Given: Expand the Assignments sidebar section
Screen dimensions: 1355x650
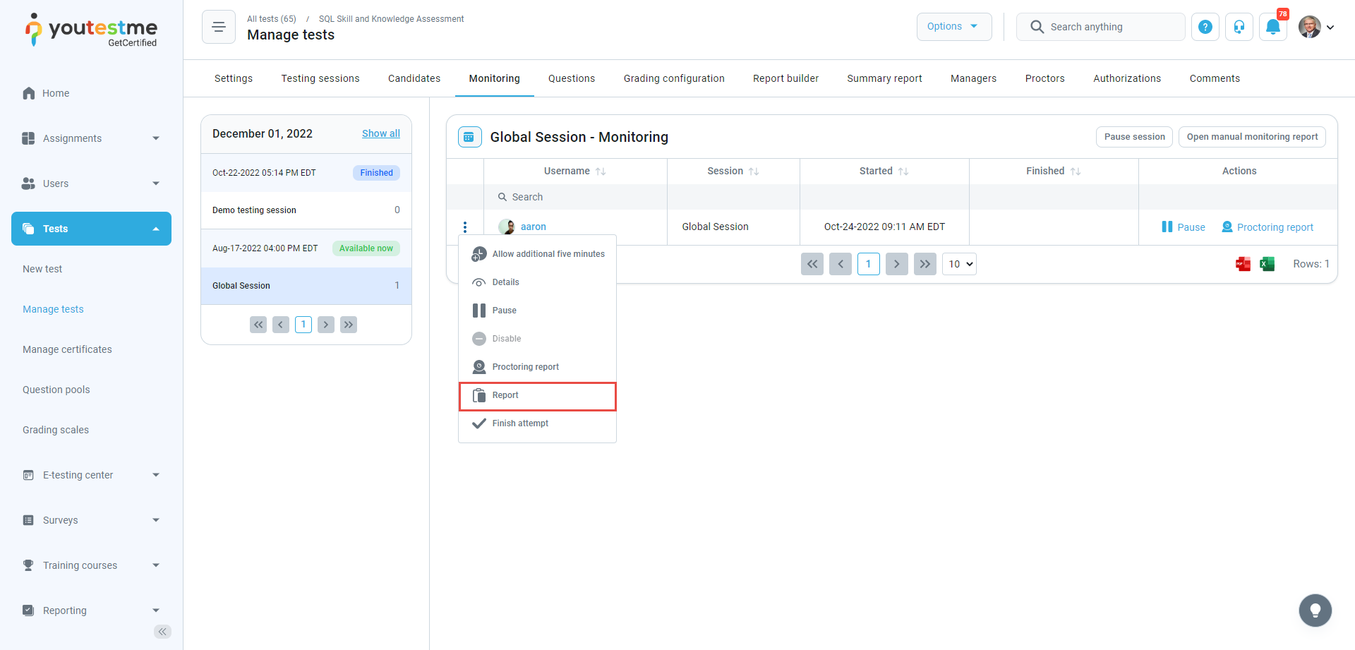Looking at the screenshot, I should (x=91, y=138).
